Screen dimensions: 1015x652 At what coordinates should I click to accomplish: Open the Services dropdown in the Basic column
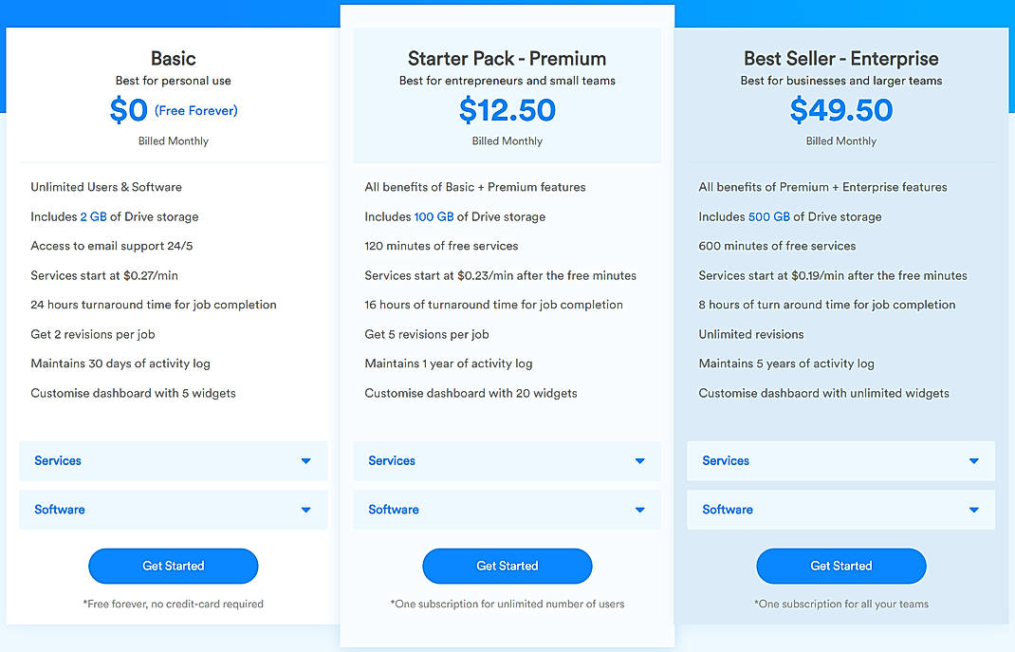174,460
